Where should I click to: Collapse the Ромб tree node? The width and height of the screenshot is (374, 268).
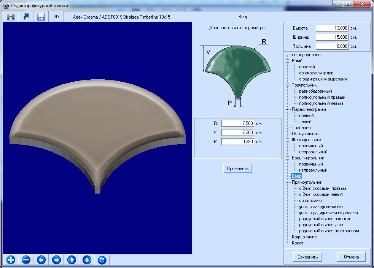coord(288,61)
